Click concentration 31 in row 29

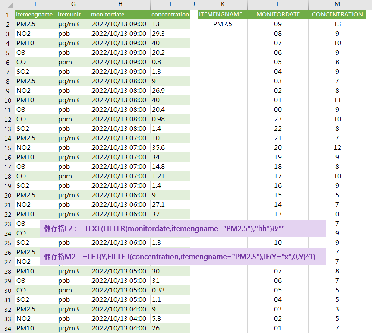tap(170, 280)
